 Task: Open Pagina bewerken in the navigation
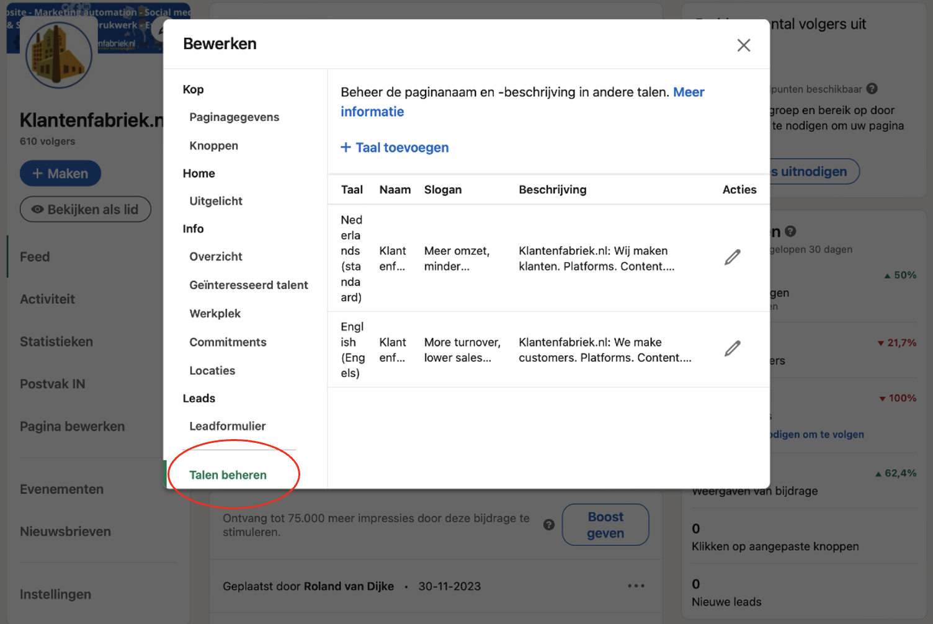[x=72, y=427]
